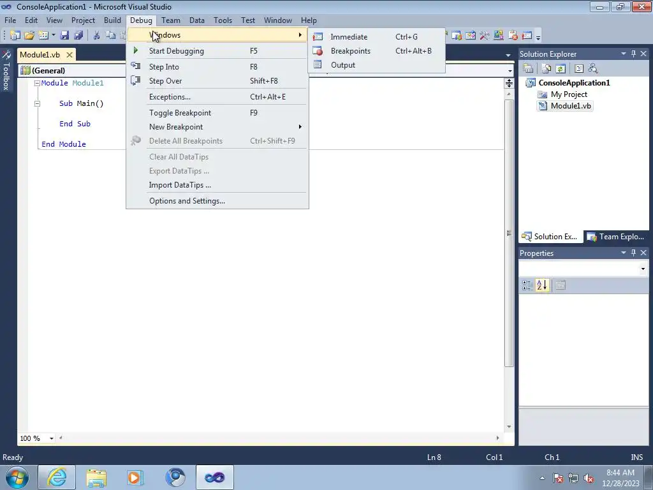Open the Immediate window from submenu
Image resolution: width=653 pixels, height=490 pixels.
pos(377,36)
